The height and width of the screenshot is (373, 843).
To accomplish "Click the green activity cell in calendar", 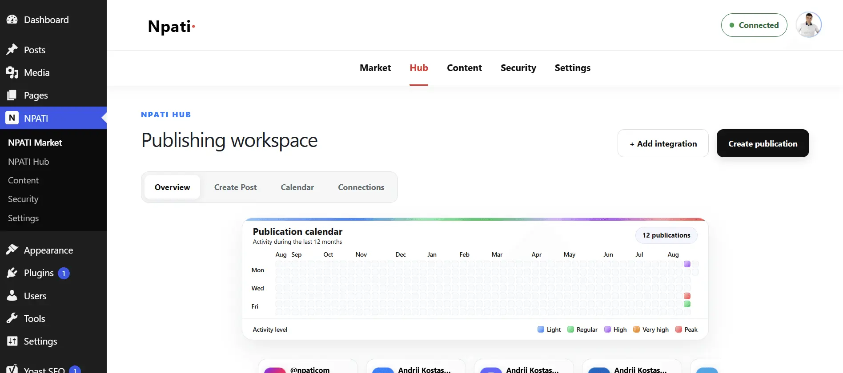I will click(x=687, y=304).
